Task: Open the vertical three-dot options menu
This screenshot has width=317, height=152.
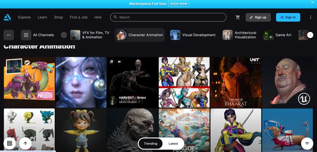Action: click(310, 17)
